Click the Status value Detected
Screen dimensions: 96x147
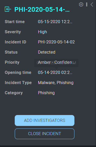[46, 52]
